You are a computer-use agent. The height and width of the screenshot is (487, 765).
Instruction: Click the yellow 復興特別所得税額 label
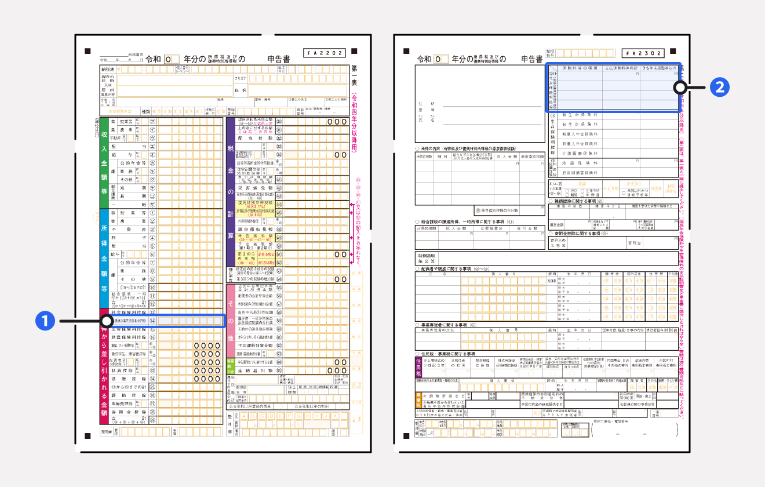256,204
